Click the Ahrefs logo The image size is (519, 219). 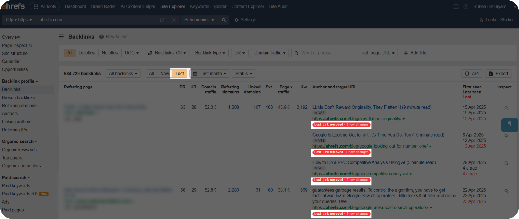click(x=13, y=6)
